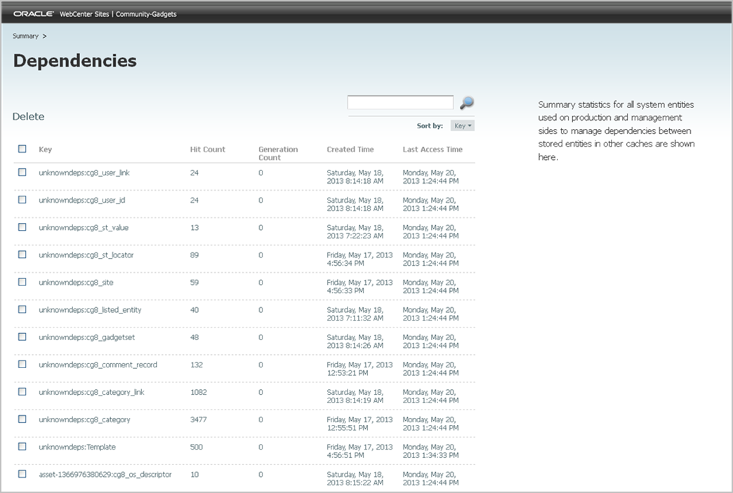Check the unknowndeps:cg8_user_link row checkbox
The width and height of the screenshot is (733, 493).
22,173
